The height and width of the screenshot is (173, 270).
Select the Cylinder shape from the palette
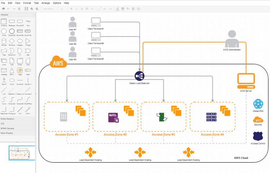(4, 41)
